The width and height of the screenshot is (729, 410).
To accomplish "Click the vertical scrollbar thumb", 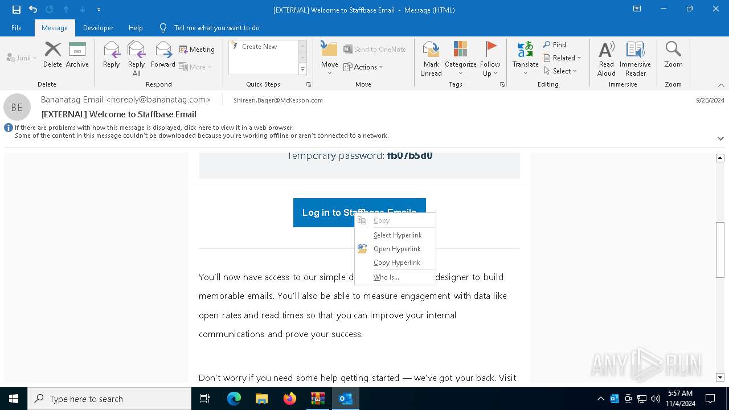I will [x=720, y=250].
